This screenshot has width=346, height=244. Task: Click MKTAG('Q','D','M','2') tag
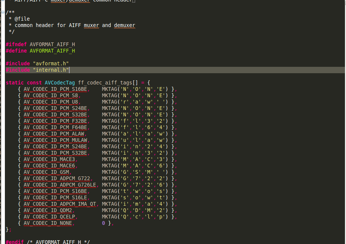135,210
